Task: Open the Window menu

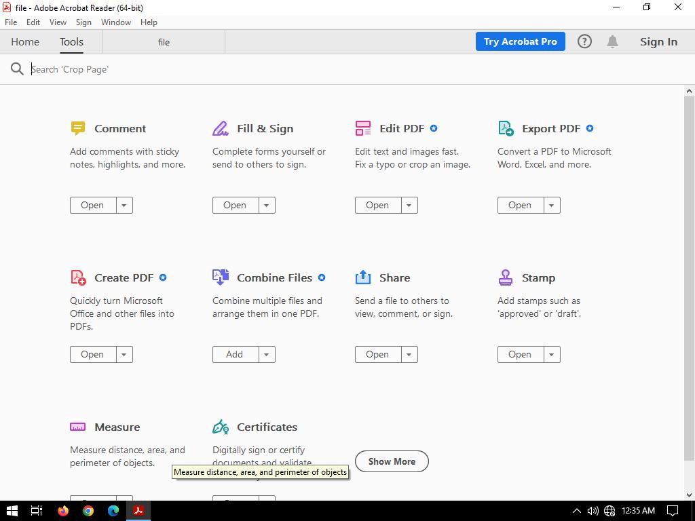Action: [115, 22]
